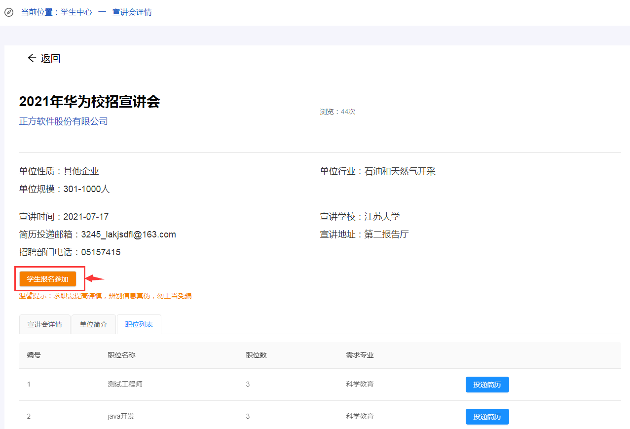Image resolution: width=630 pixels, height=429 pixels.
Task: Click row number 2 in the table
Action: click(29, 416)
